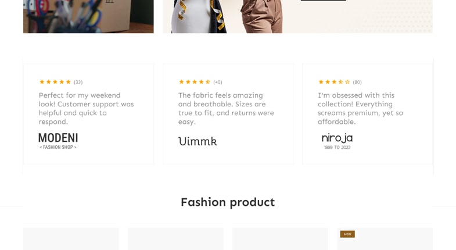Open the first product card thumbnail
The image size is (456, 250).
(x=71, y=239)
